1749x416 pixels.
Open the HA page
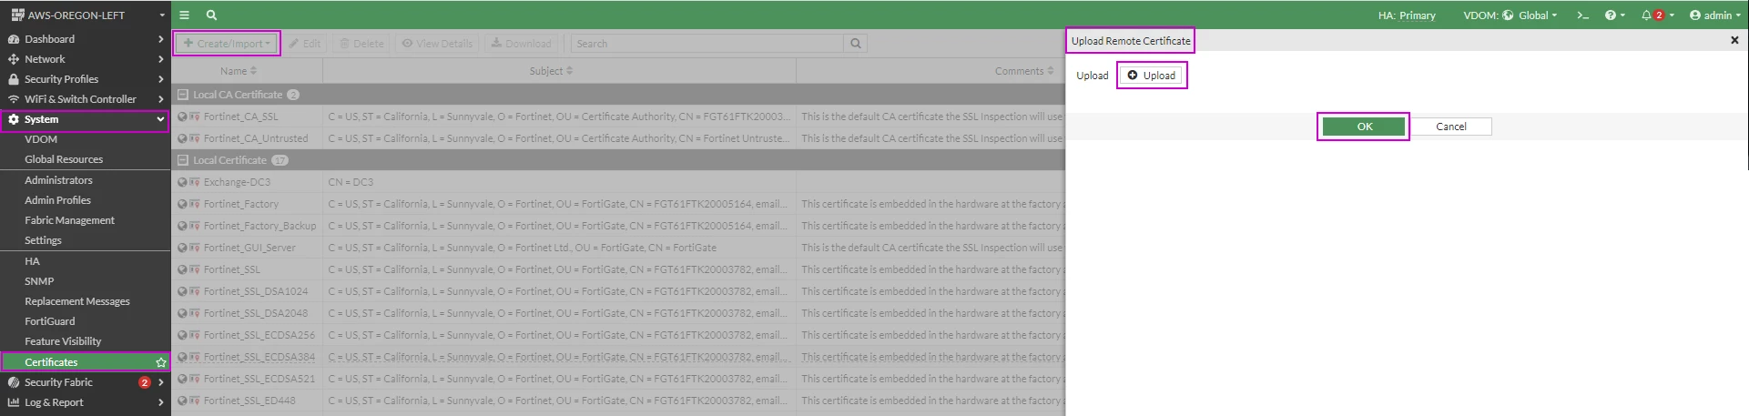[x=86, y=261]
